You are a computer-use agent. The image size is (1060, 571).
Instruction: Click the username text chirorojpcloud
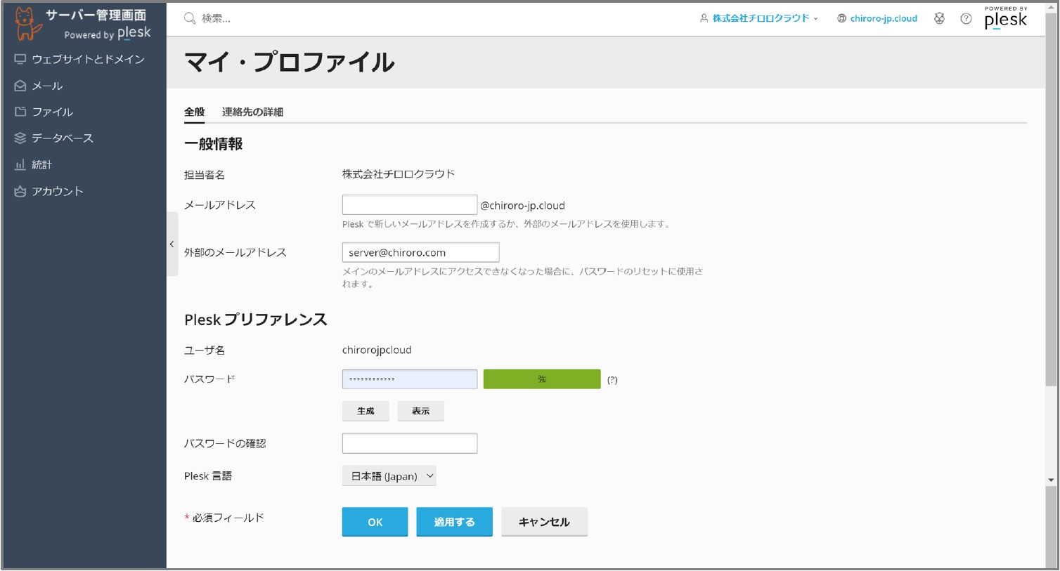(x=377, y=350)
